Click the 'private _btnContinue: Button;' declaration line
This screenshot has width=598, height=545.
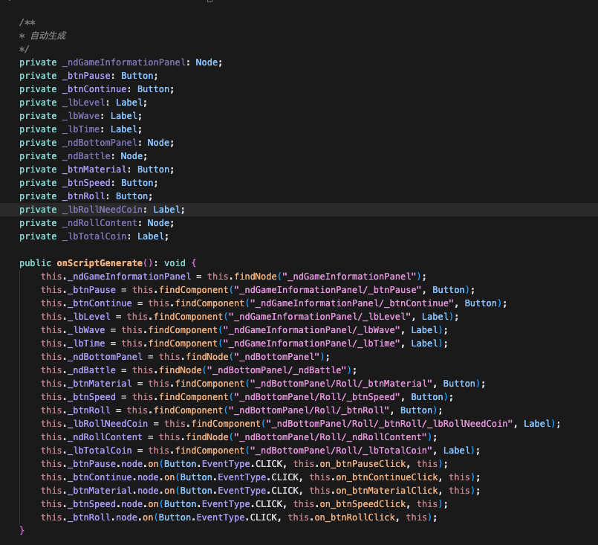97,89
